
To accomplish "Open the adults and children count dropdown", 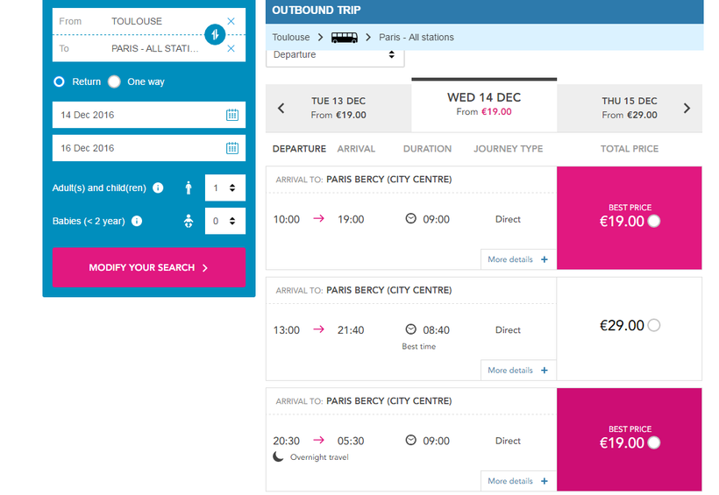I will click(224, 187).
